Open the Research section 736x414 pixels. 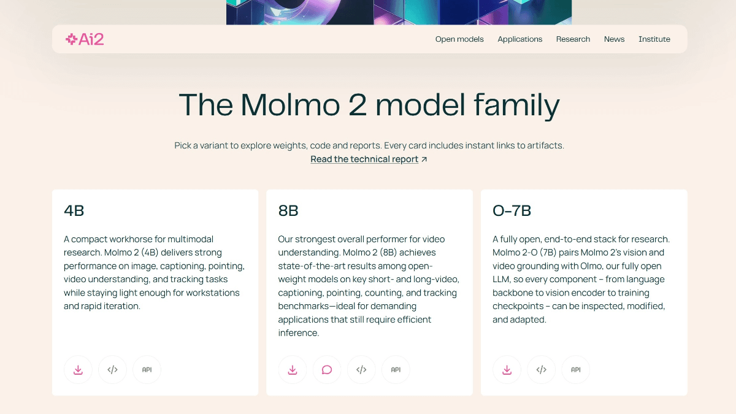tap(573, 39)
